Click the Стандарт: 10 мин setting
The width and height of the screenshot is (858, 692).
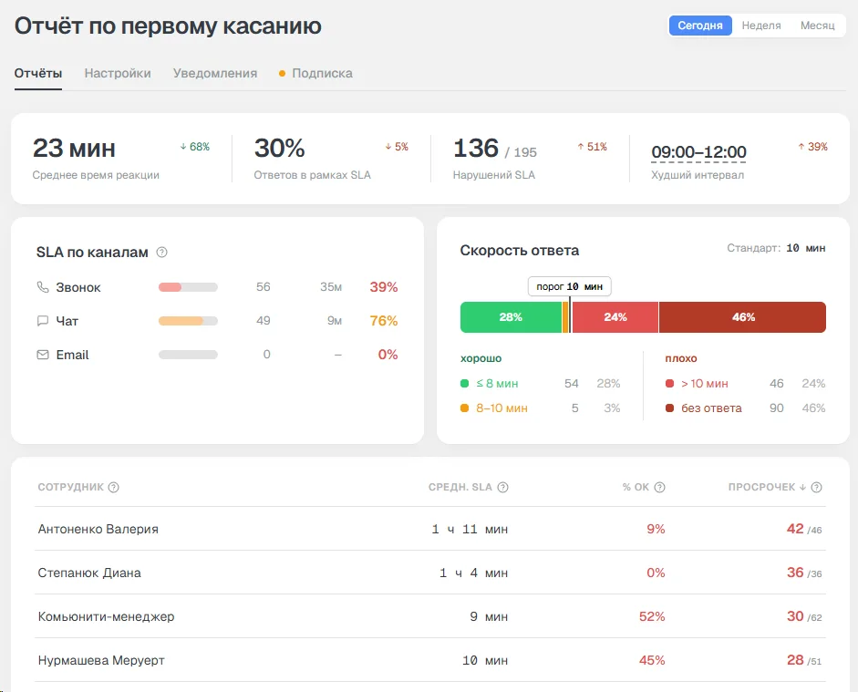(x=776, y=248)
